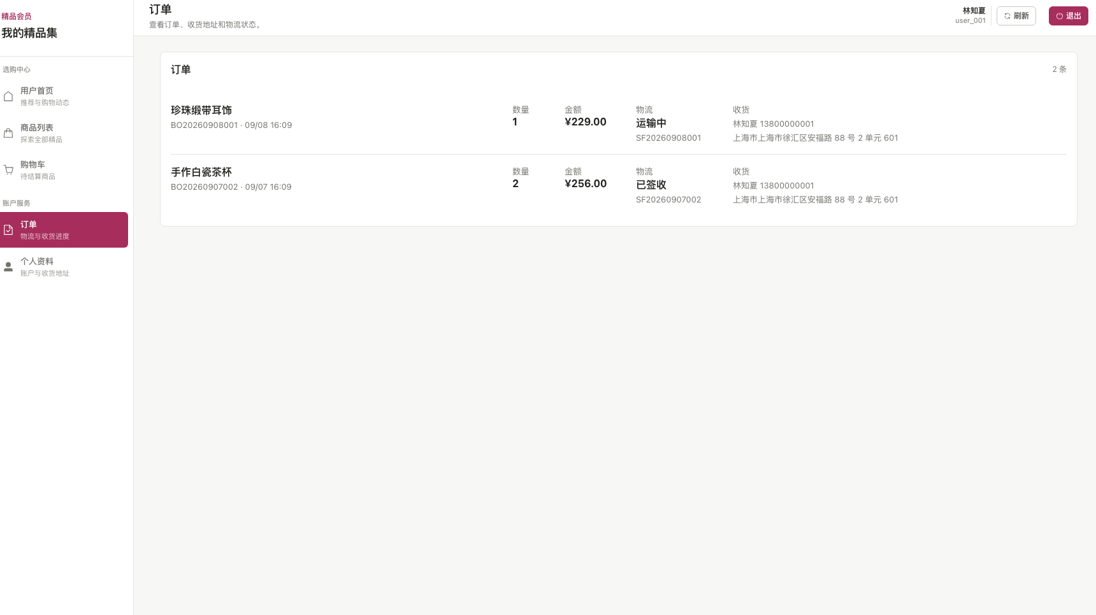Click the 林知夏 user_001 account label

point(970,15)
